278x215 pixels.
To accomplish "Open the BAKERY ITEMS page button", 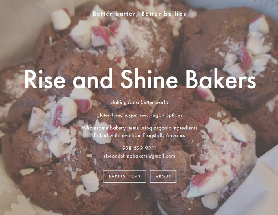I will coord(125,176).
